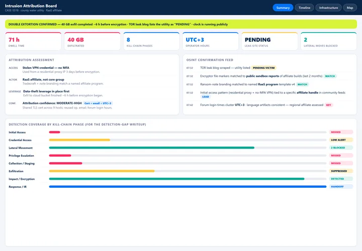Click the Lateral Movement coverage bar
The height and width of the screenshot is (251, 362).
(188, 148)
